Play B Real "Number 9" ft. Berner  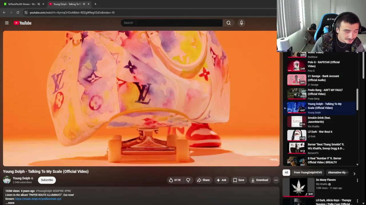[x=320, y=161]
